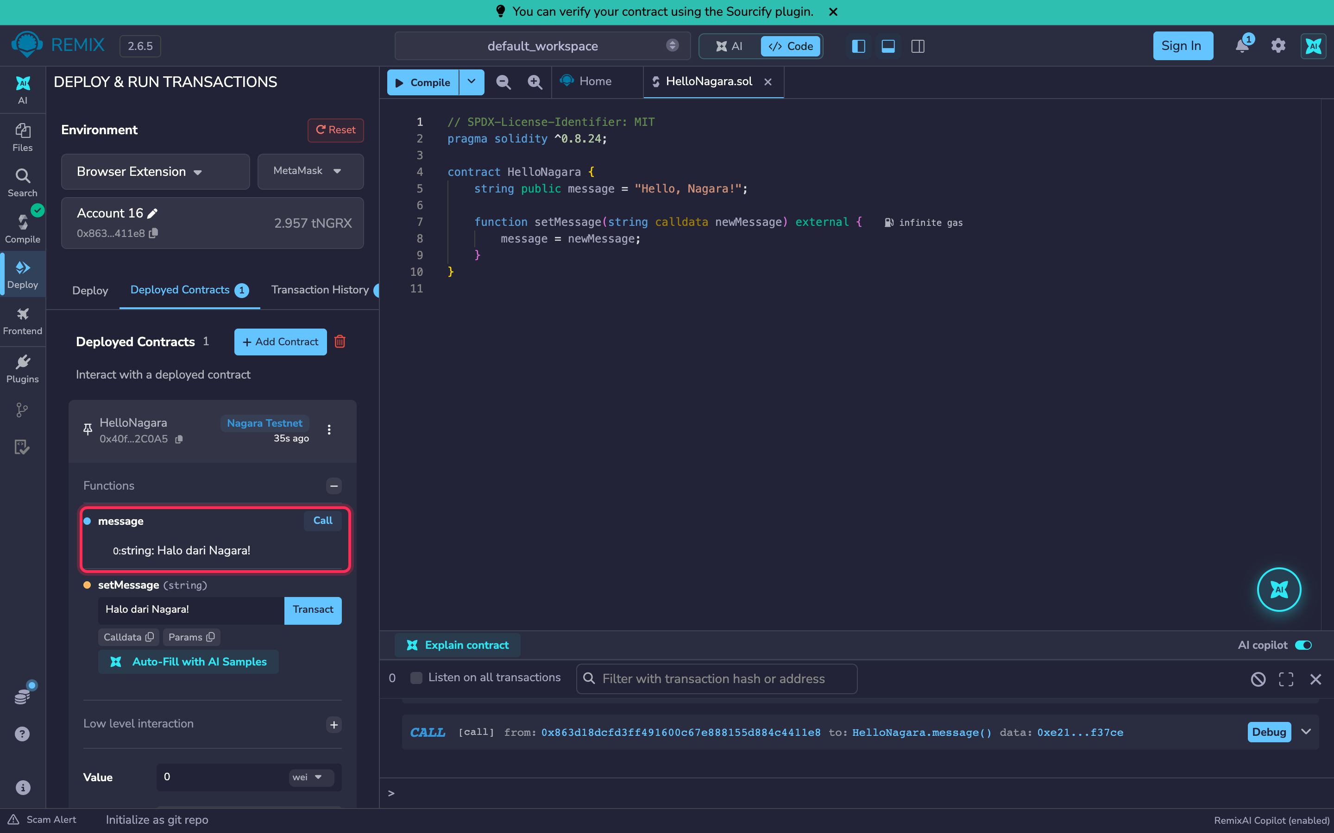This screenshot has height=833, width=1334.
Task: Open the RemixAI sidebar icon
Action: (x=23, y=90)
